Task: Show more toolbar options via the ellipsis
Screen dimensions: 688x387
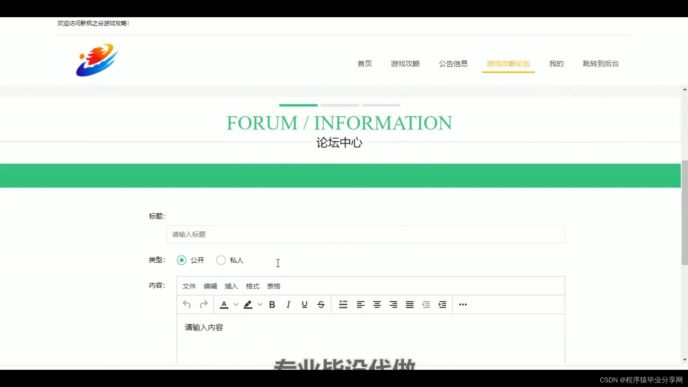Action: 463,305
